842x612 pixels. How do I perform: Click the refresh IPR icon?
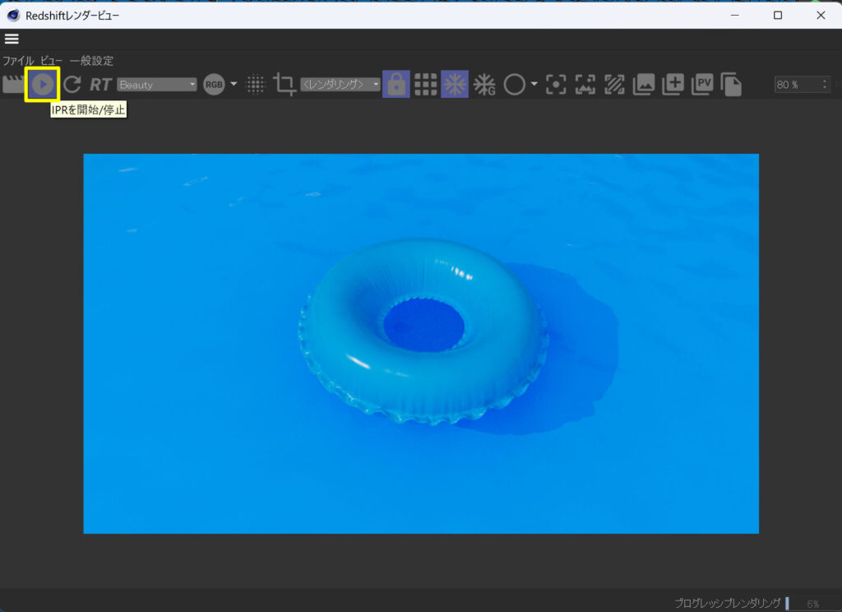[x=72, y=85]
